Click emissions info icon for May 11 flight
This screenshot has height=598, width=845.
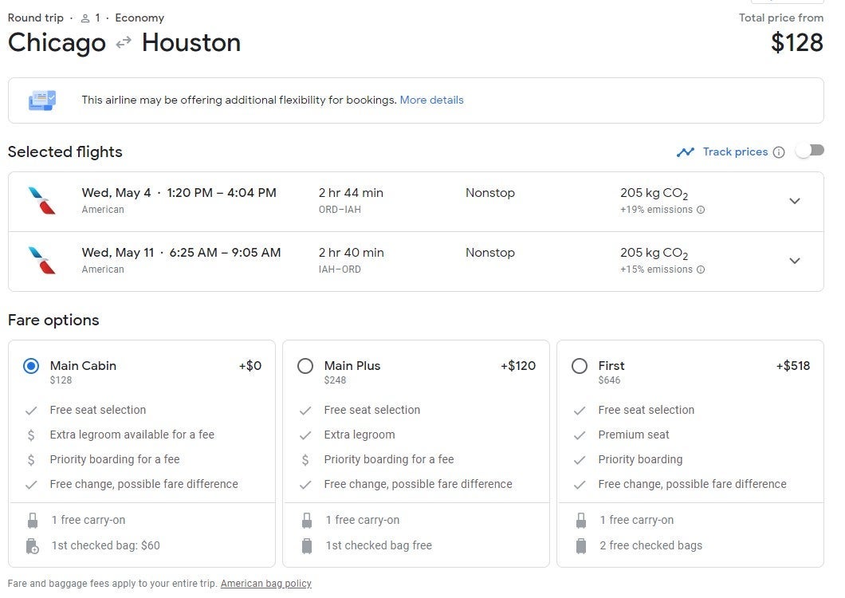[x=701, y=270]
